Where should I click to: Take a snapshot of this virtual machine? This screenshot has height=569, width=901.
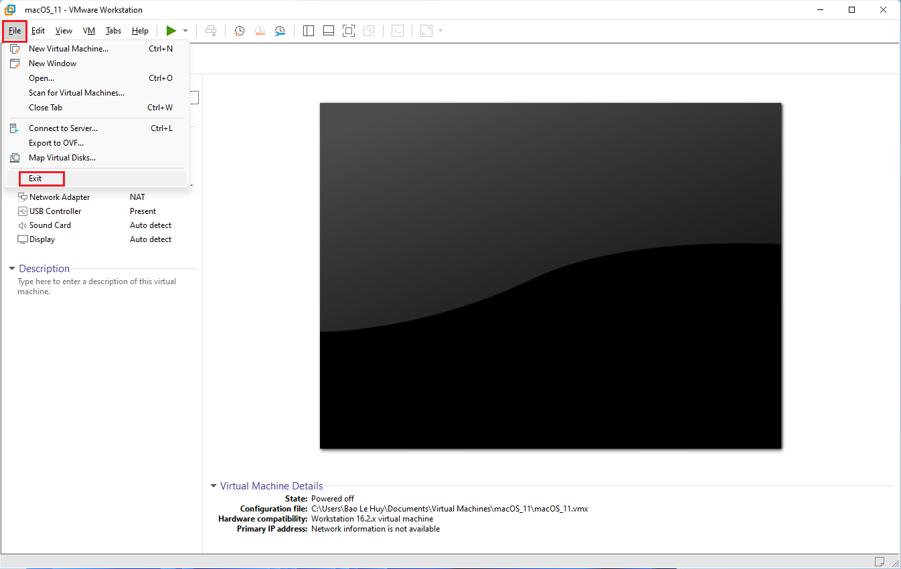point(239,31)
